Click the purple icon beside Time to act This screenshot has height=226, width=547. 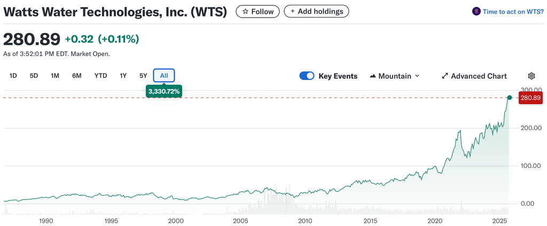pos(476,11)
